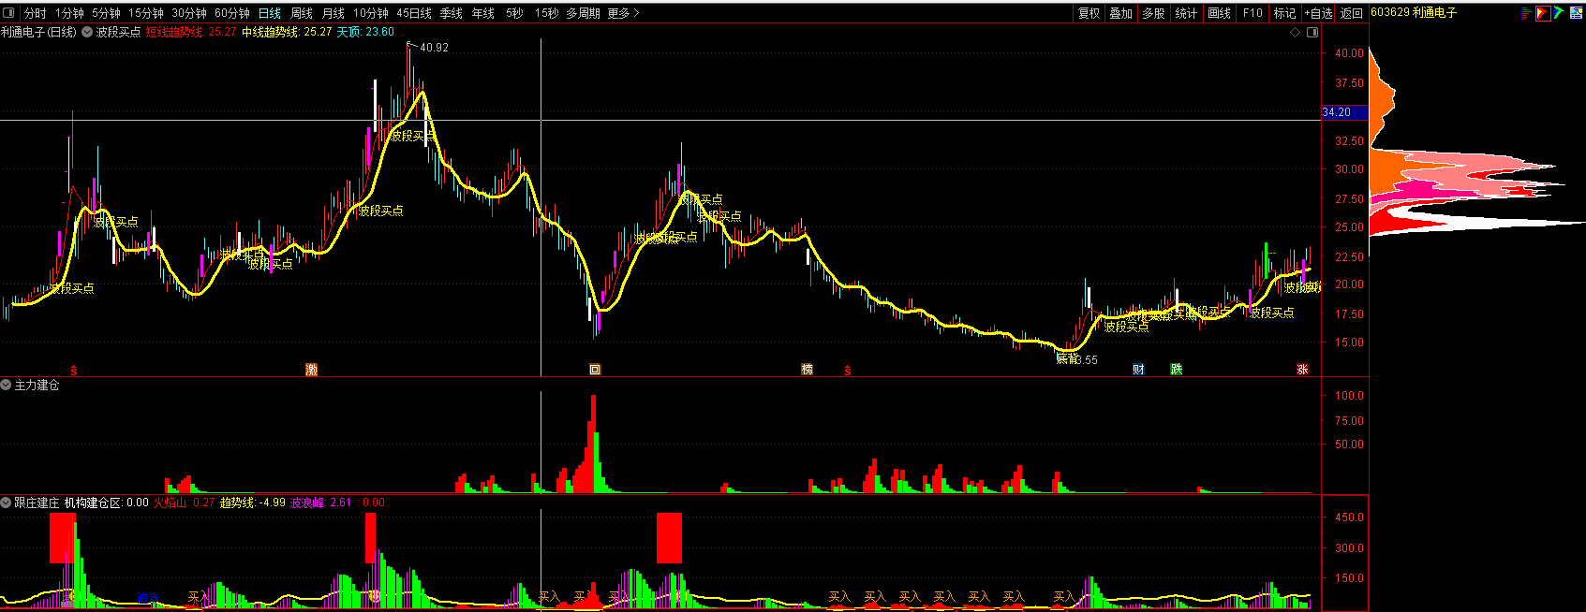Screen dimensions: 1586x612
Task: Expand the 跟庄建庄 indicator dropdown
Action: click(x=7, y=503)
